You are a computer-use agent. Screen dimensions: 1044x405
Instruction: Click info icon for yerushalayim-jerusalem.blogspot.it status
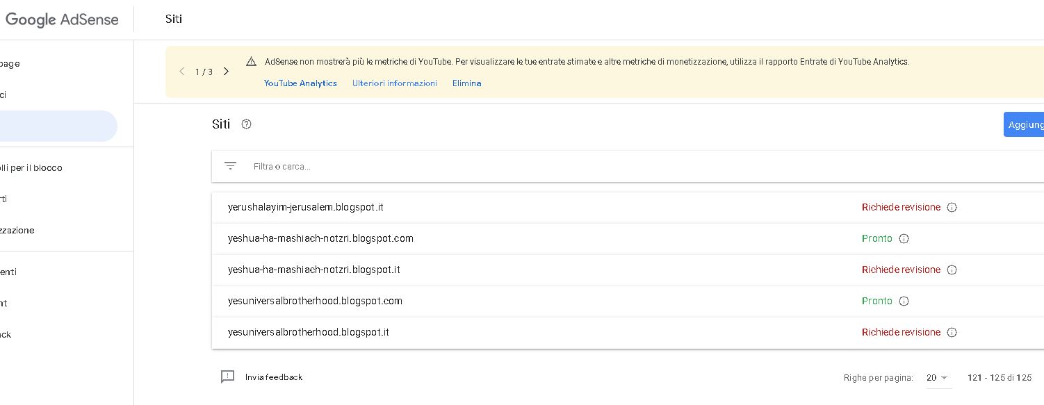pyautogui.click(x=952, y=207)
